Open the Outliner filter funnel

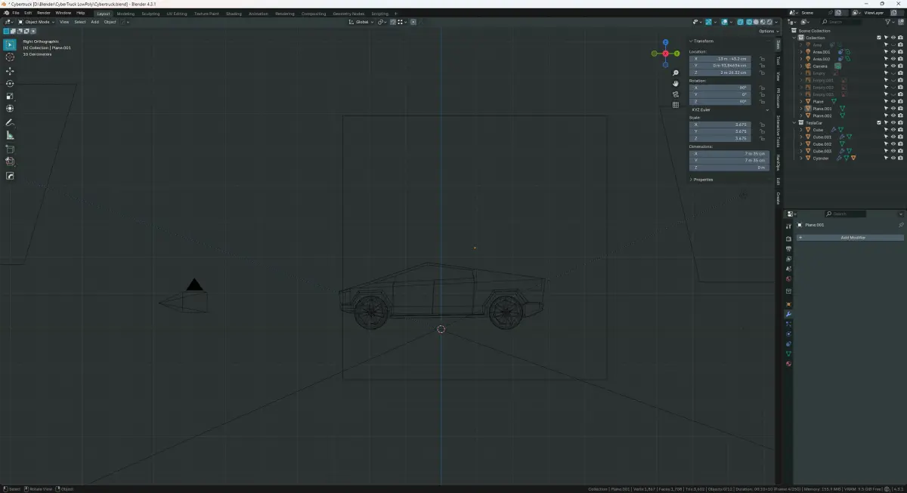(x=889, y=22)
